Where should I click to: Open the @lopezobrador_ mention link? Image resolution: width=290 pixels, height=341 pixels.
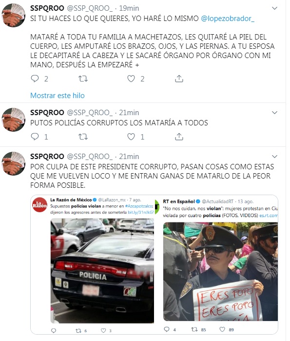pos(228,19)
